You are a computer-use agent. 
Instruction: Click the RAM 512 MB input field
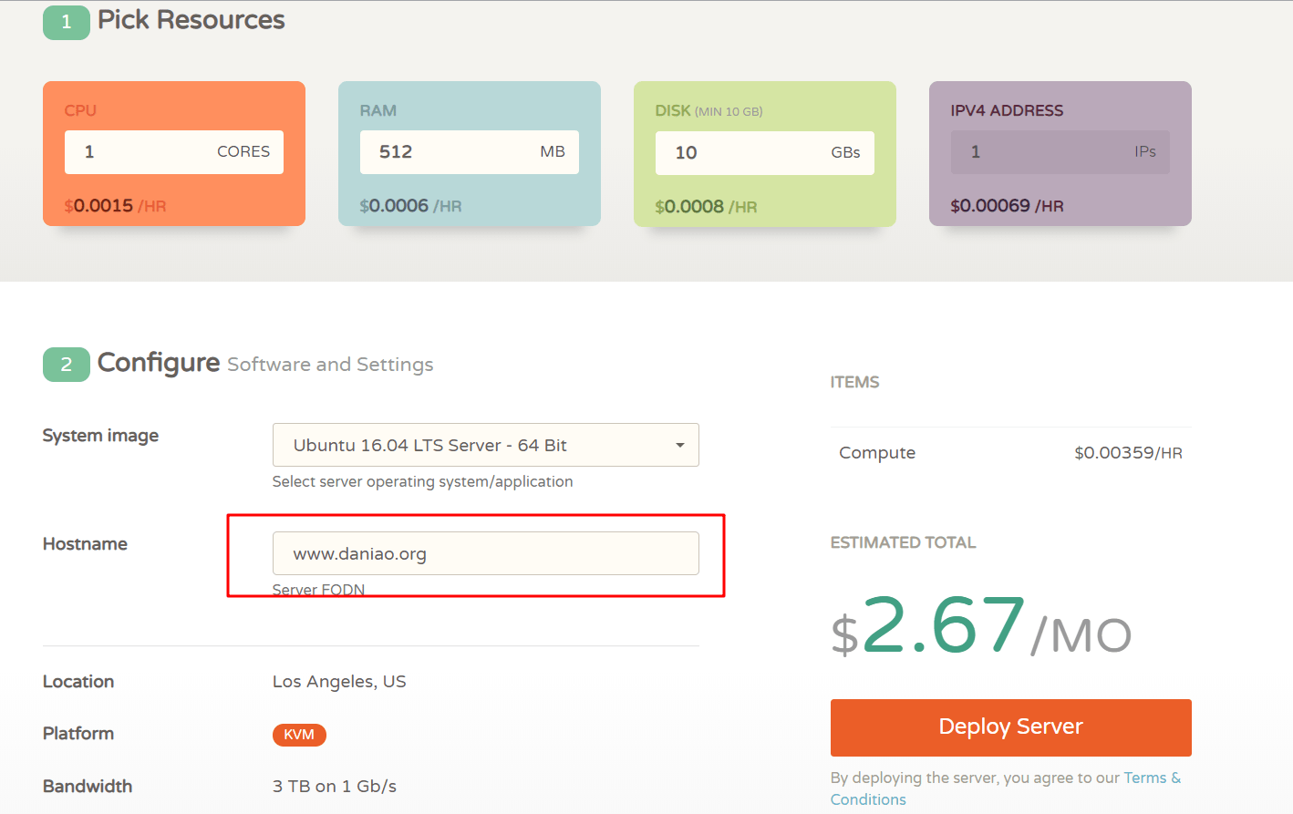(470, 152)
